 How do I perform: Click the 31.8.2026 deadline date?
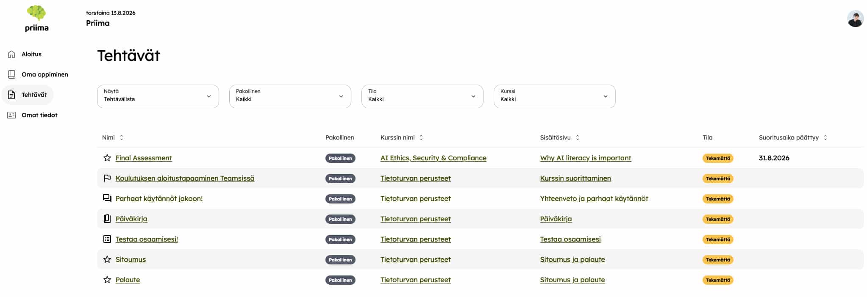(774, 158)
